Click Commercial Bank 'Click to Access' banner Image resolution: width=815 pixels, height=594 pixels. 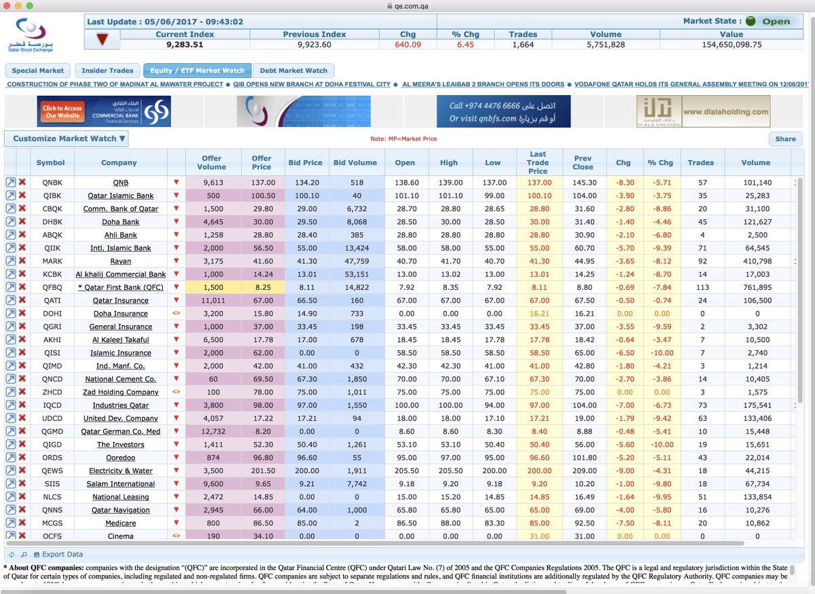(104, 111)
